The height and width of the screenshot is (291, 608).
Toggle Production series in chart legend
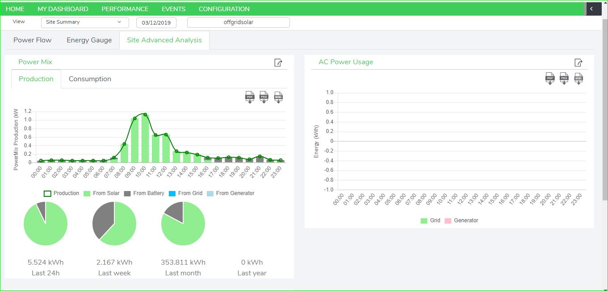click(x=61, y=193)
